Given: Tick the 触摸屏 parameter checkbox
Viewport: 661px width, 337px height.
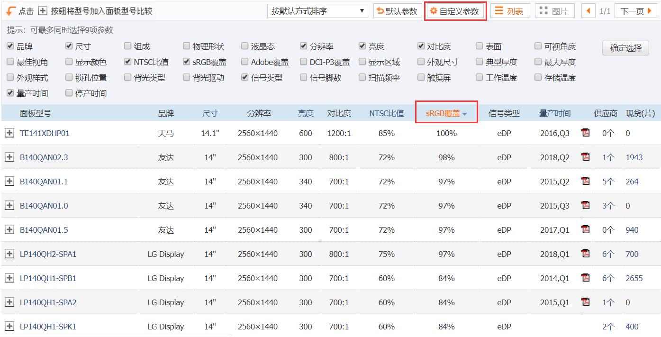Looking at the screenshot, I should click(421, 78).
